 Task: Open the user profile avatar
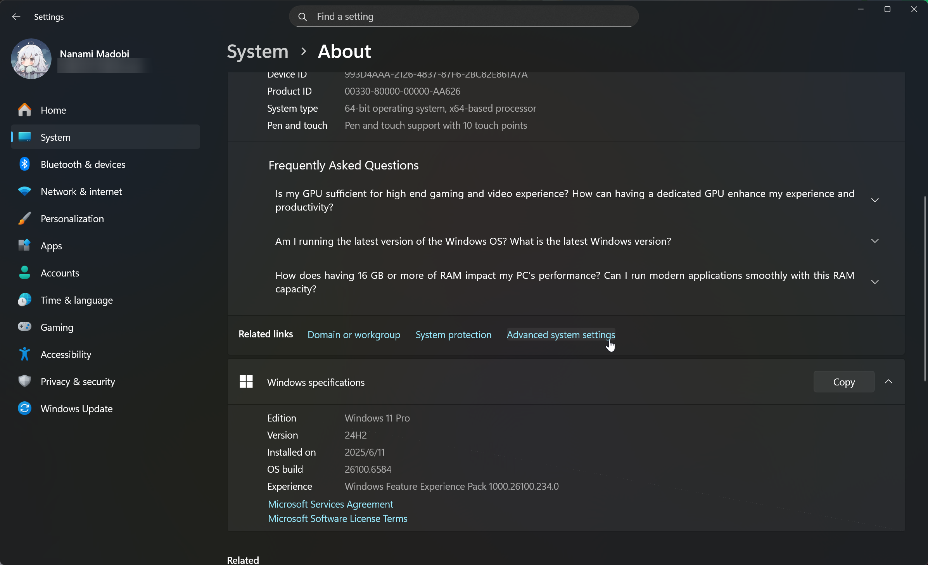click(31, 59)
